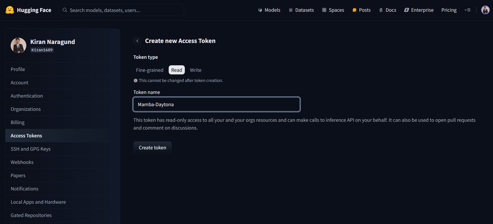
Task: Click the Models cube icon
Action: click(260, 10)
